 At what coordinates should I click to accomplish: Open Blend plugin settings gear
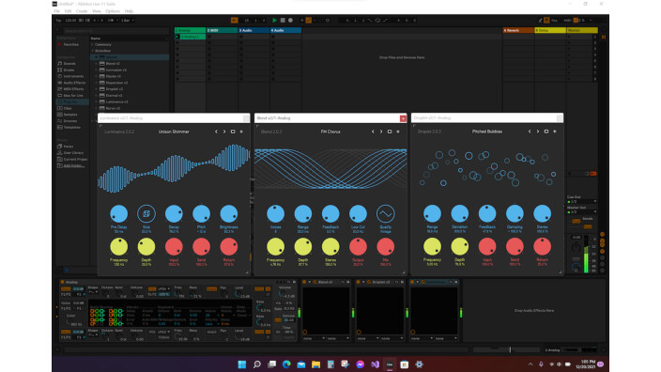pyautogui.click(x=398, y=132)
